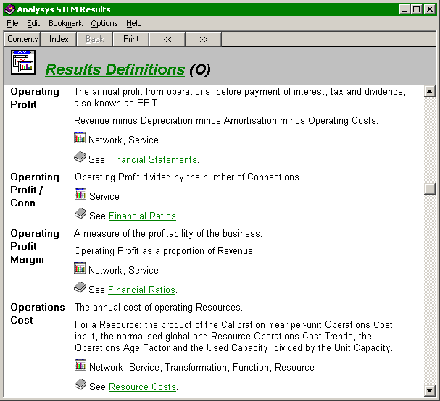The width and height of the screenshot is (440, 401).
Task: Click chart icon in Operating Profit / Conn entry
Action: click(x=80, y=194)
